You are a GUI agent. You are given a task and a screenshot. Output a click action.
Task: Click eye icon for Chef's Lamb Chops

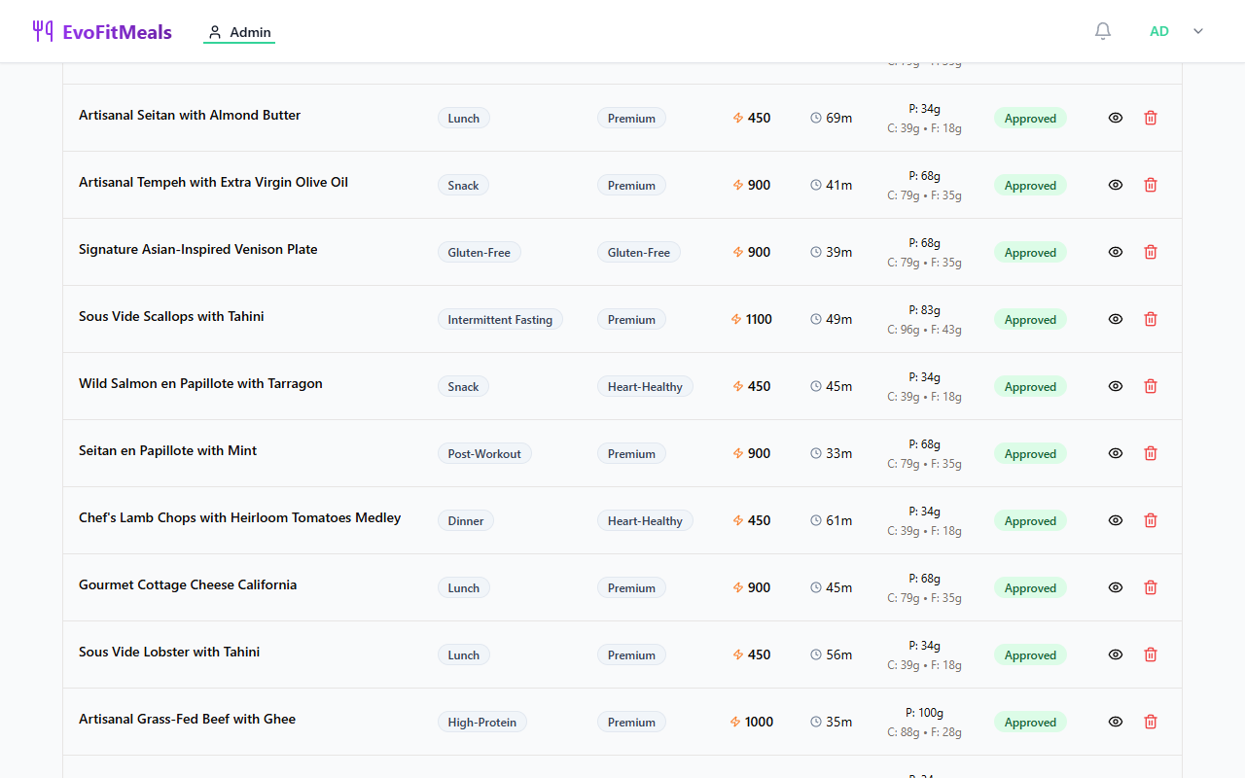tap(1116, 520)
